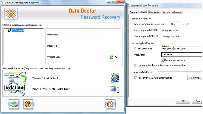
Task: Click Cancel in pop.gmail.com Properties
Action: click(197, 101)
